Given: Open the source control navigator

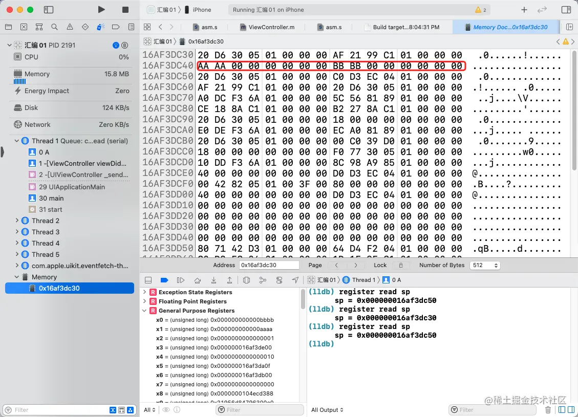Looking at the screenshot, I should pos(24,27).
